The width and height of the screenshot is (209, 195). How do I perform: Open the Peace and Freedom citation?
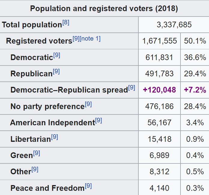click(88, 186)
